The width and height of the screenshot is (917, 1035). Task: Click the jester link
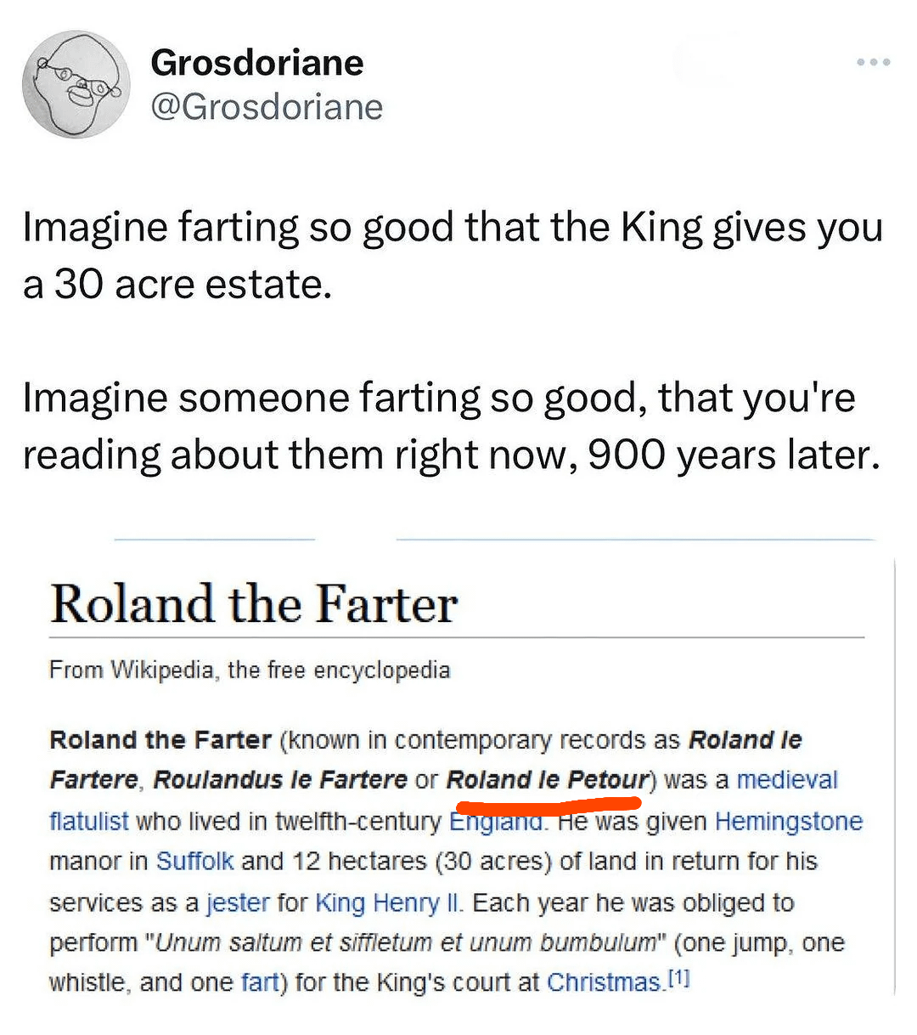(238, 902)
